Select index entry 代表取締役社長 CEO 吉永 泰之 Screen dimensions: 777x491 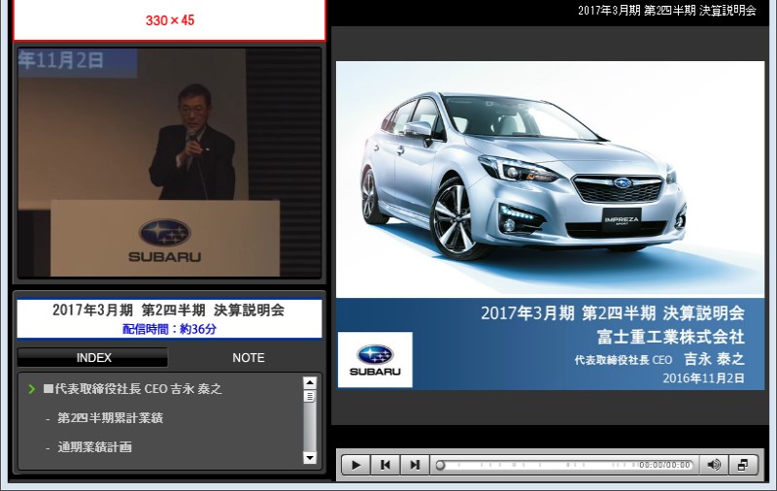132,389
